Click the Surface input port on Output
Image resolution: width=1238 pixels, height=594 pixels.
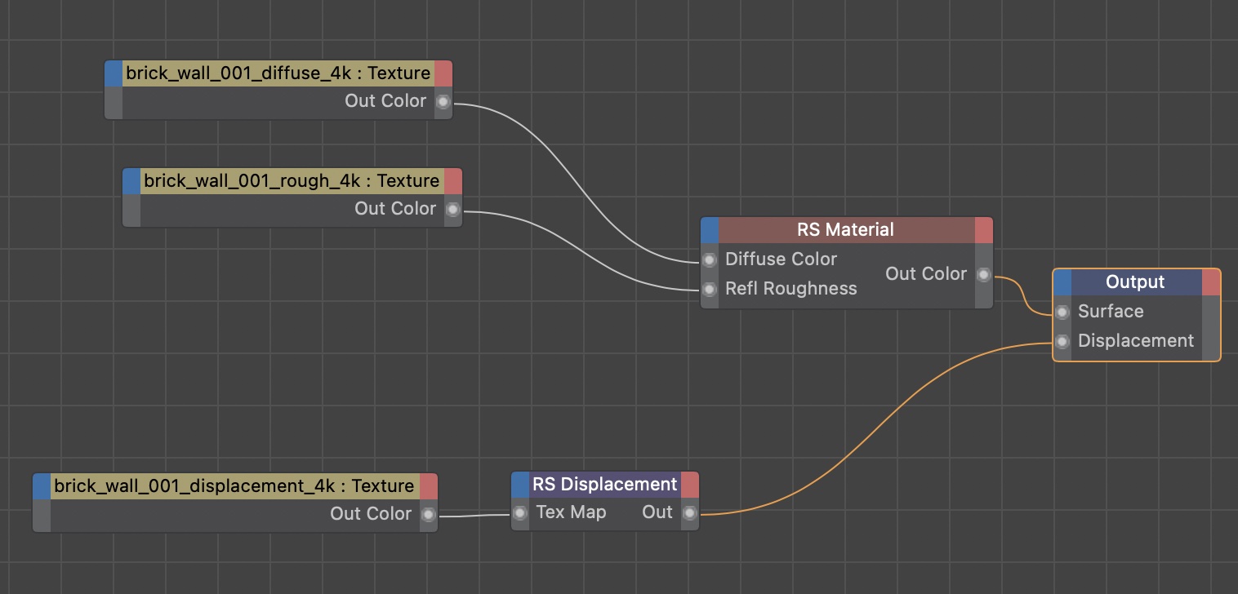coord(1062,312)
